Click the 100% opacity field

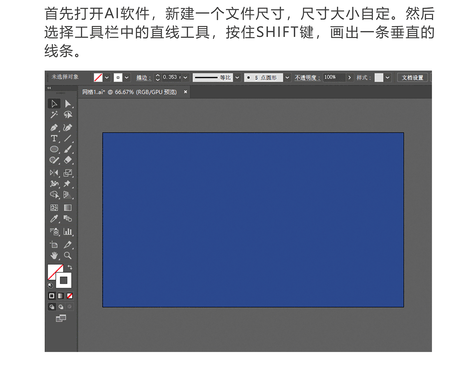(334, 77)
